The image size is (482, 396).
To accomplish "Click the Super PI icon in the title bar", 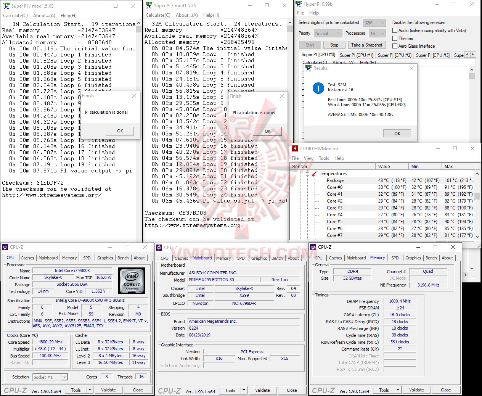I will (6, 6).
